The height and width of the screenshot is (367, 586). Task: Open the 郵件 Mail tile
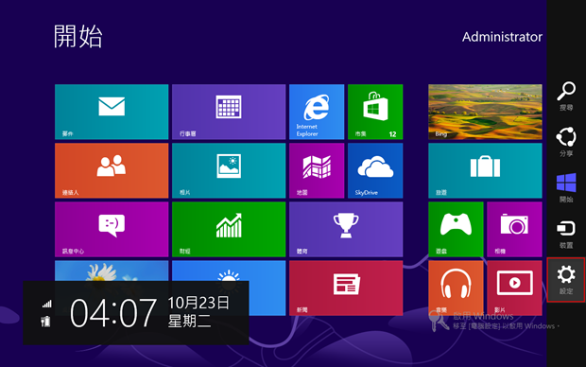(x=112, y=112)
